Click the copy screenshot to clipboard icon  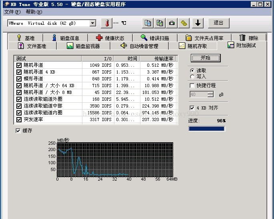pyautogui.click(x=160, y=23)
